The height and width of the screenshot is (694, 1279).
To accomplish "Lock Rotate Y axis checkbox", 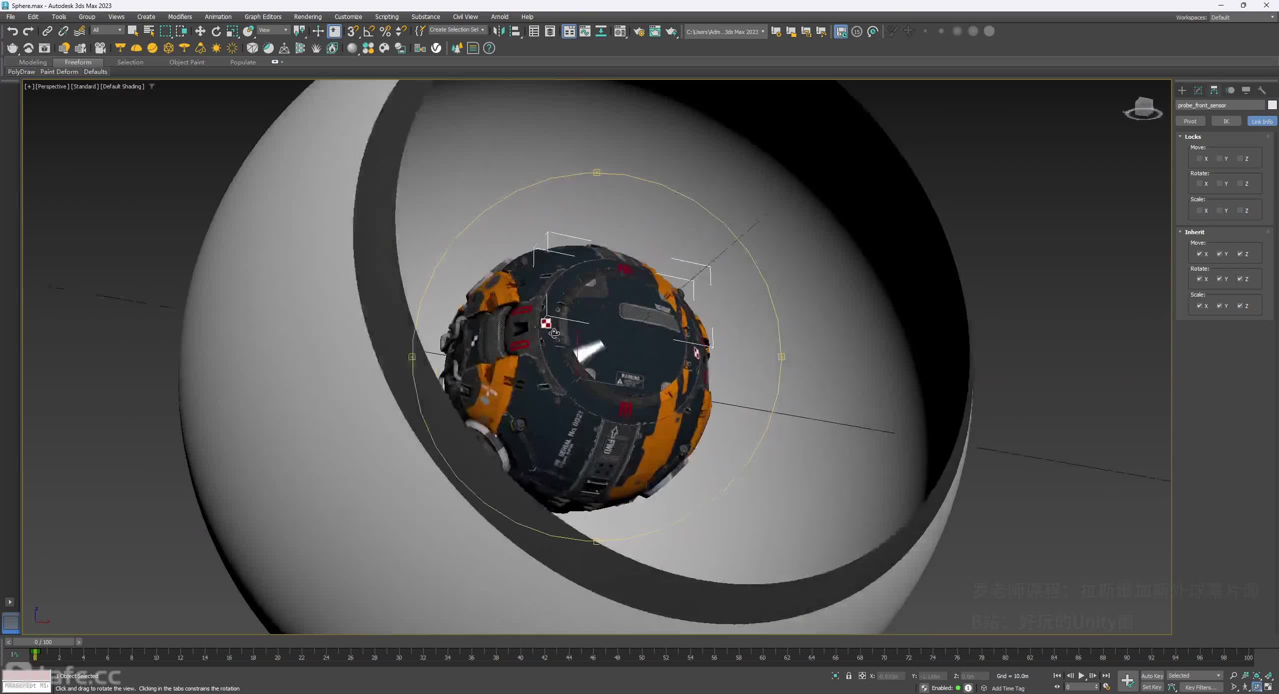I will pos(1219,184).
